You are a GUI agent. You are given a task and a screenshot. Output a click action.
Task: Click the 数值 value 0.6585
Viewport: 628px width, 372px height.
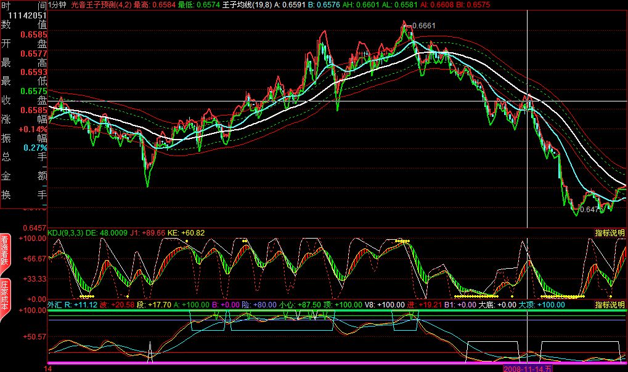pyautogui.click(x=34, y=34)
